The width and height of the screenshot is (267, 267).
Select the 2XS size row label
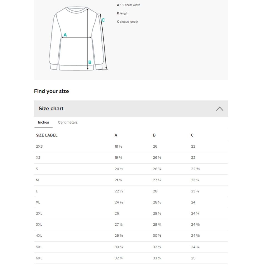click(39, 147)
